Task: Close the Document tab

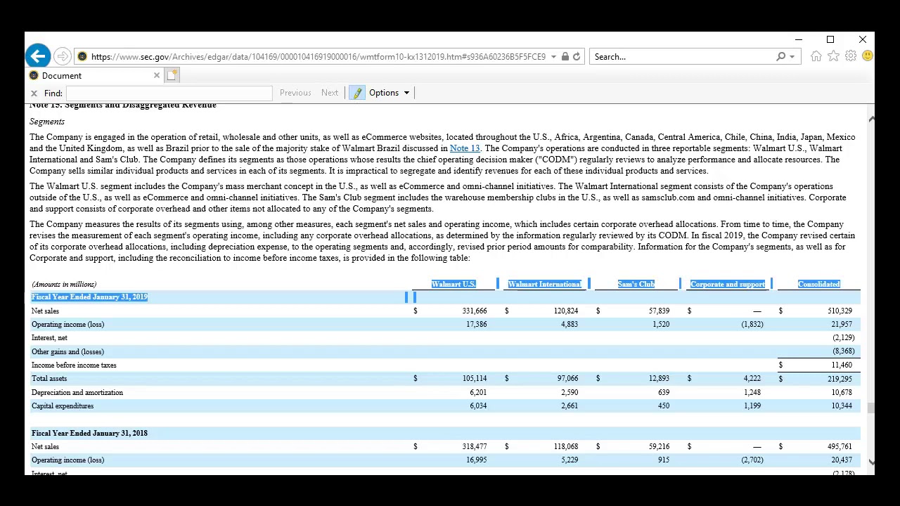Action: [x=157, y=75]
